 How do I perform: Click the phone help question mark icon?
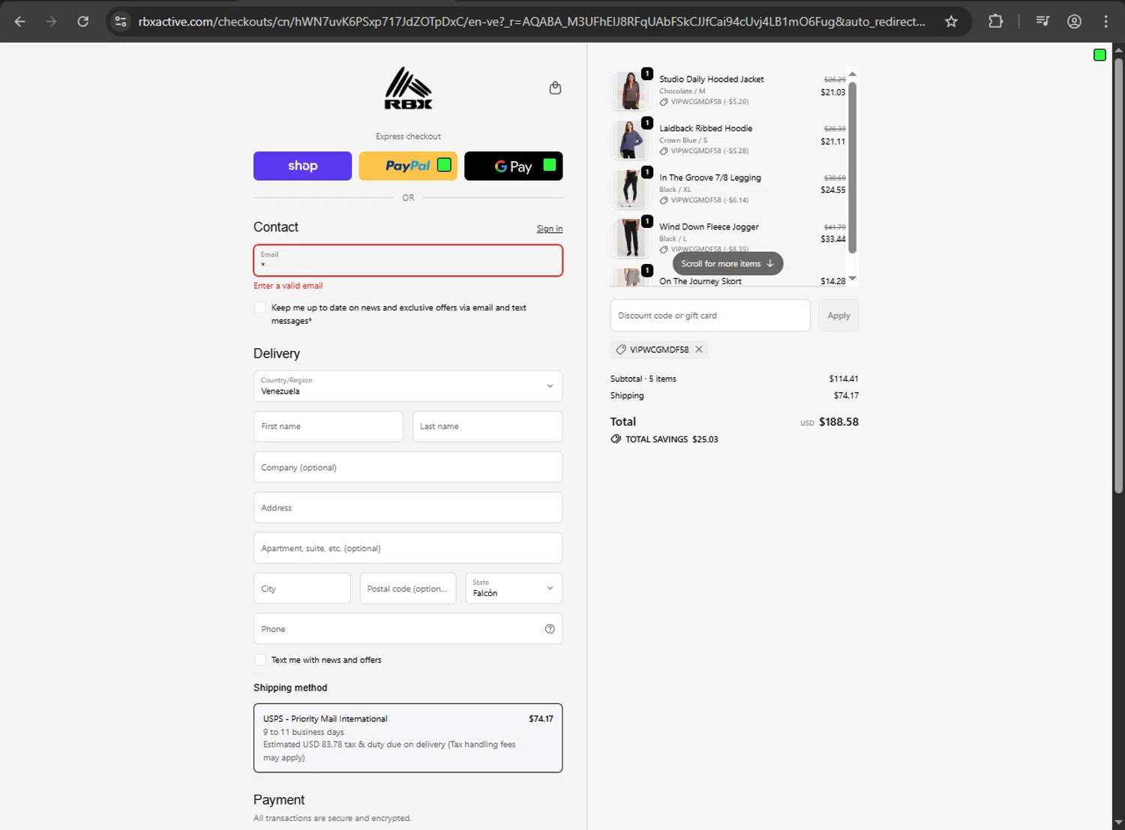550,629
